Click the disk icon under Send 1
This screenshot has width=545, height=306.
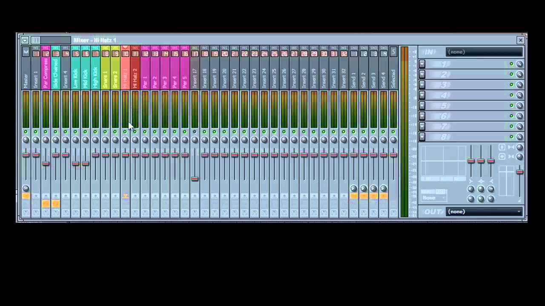coord(353,212)
